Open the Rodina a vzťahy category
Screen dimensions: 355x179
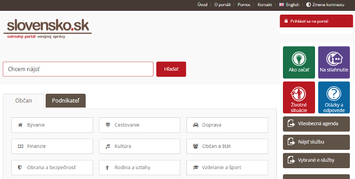click(140, 167)
